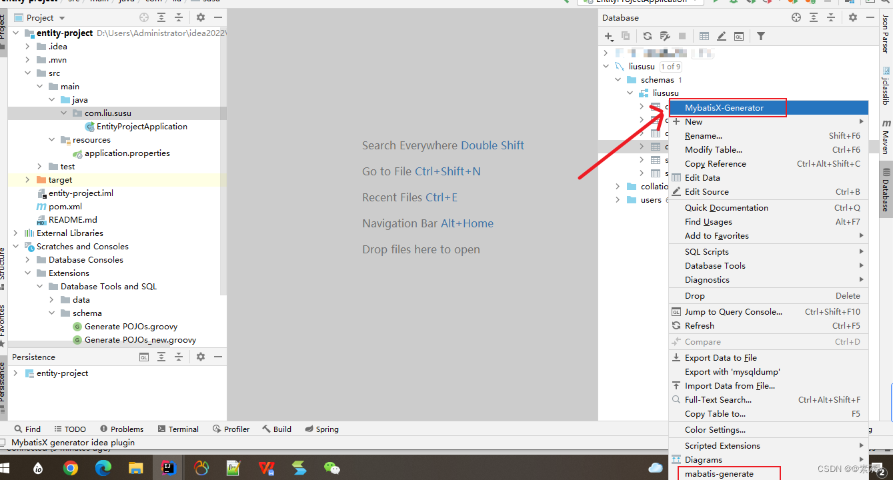Viewport: 893px width, 480px height.
Task: Click Select Opened File icon in Project panel
Action: click(x=145, y=18)
